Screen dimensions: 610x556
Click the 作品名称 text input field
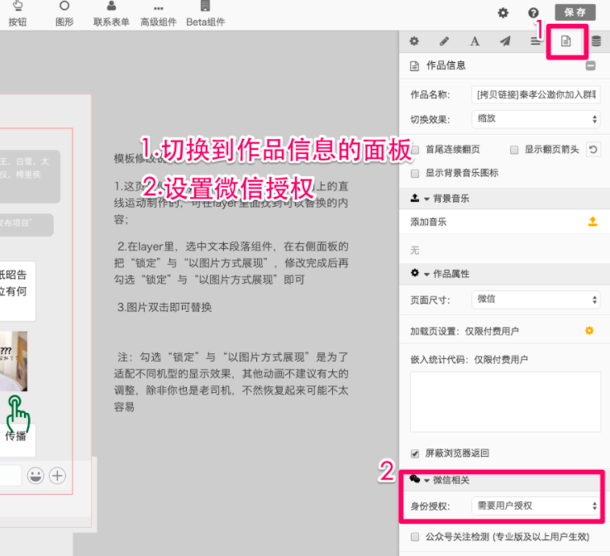click(536, 94)
